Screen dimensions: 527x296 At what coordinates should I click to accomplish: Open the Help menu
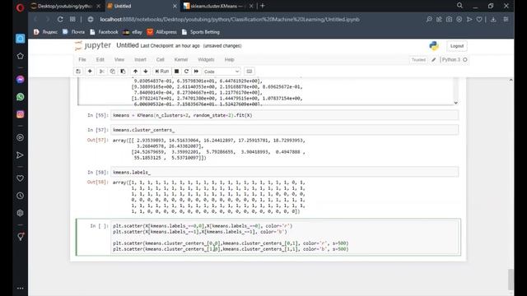(x=229, y=59)
